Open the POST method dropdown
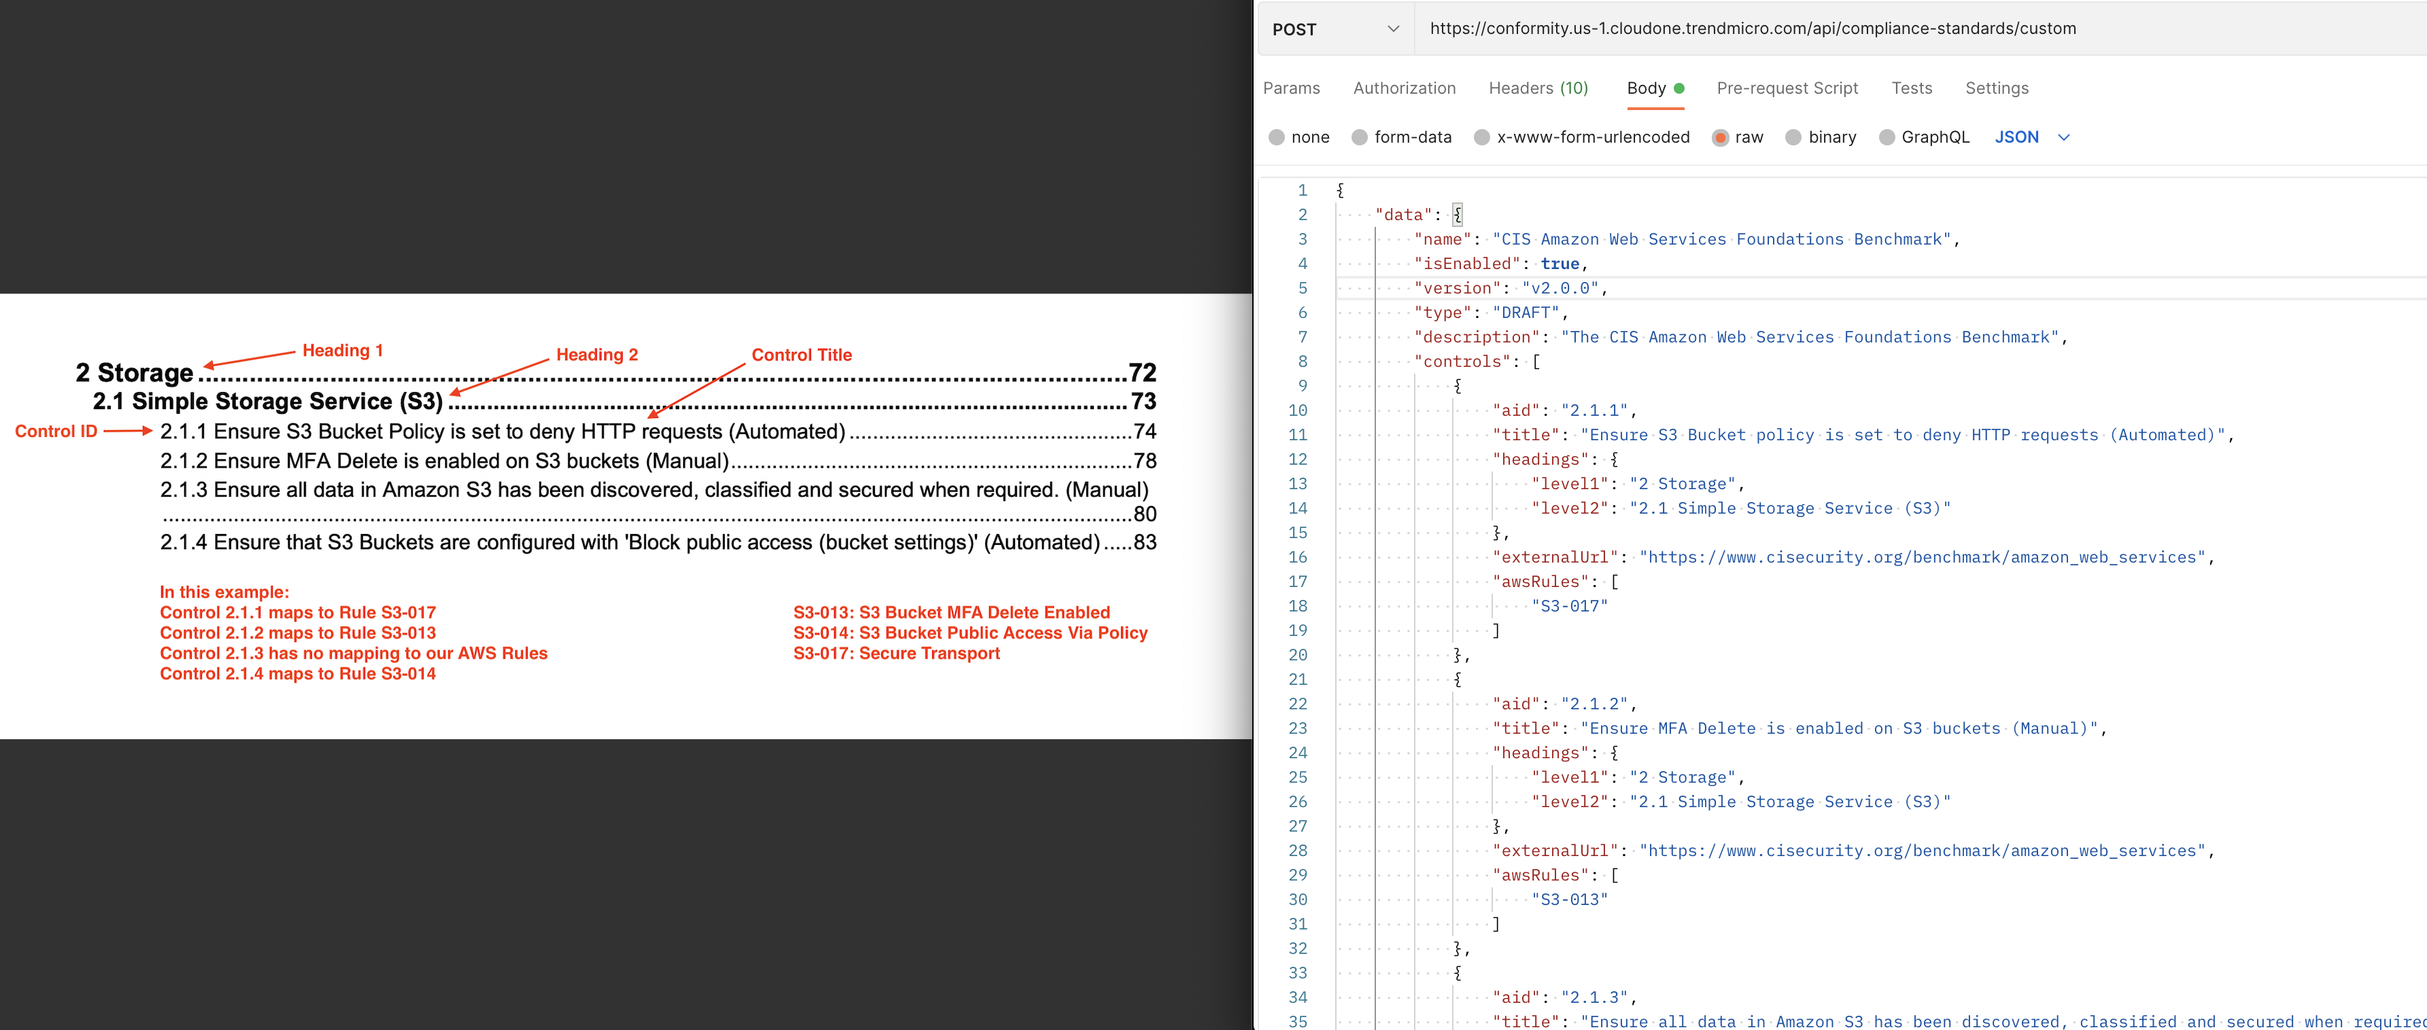2427x1030 pixels. (x=1333, y=29)
